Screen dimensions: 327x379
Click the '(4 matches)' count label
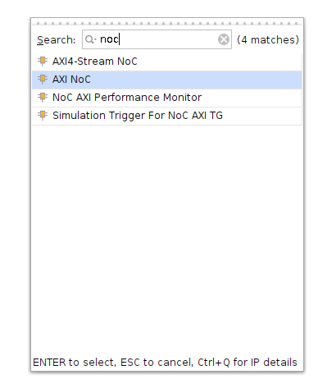pos(268,40)
